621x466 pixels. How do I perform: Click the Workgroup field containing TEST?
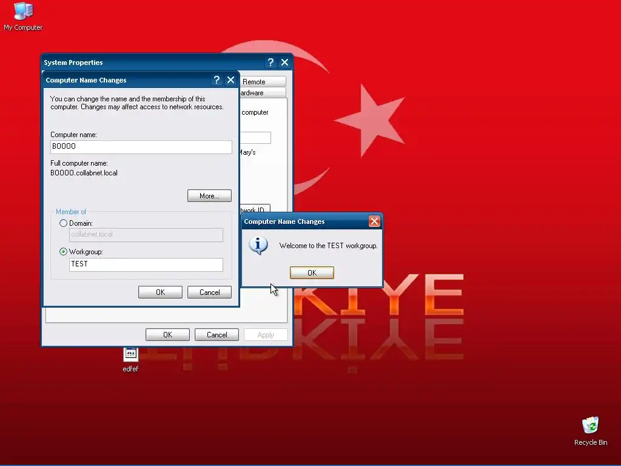146,265
